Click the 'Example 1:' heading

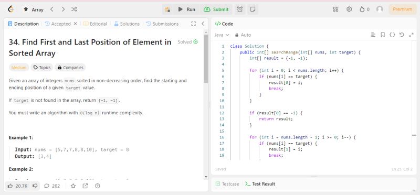21,137
